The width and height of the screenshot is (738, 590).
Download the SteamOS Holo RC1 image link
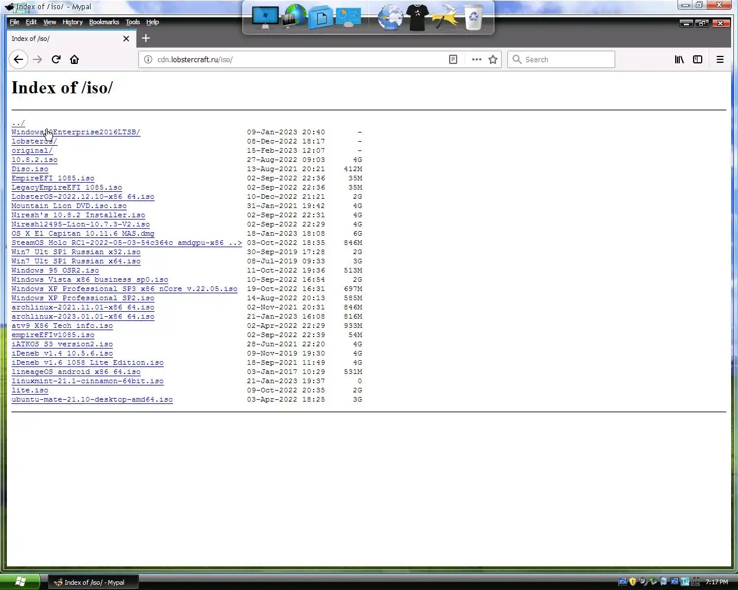[x=127, y=243]
